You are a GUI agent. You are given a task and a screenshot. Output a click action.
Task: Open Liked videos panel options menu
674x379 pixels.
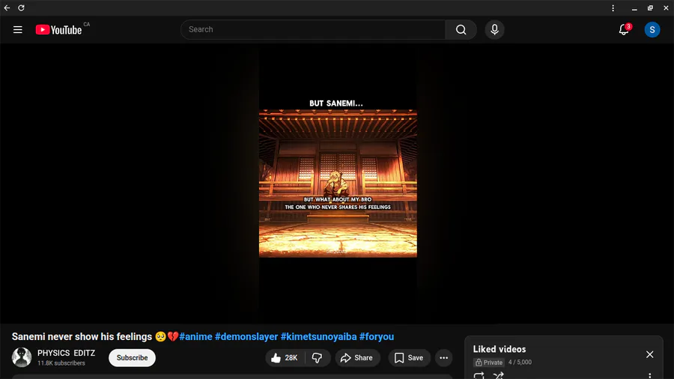coord(649,376)
